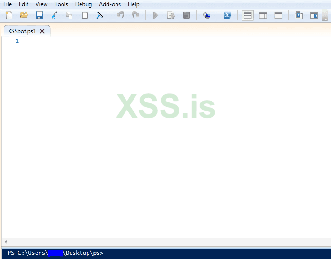Redo the last edit
Viewport: 331px width, 259px height.
(135, 15)
